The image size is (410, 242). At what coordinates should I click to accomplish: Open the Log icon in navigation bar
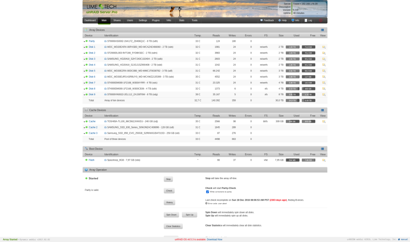click(x=306, y=20)
